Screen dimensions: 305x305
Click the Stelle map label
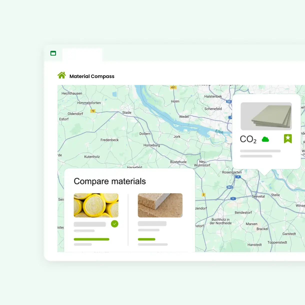(x=275, y=195)
